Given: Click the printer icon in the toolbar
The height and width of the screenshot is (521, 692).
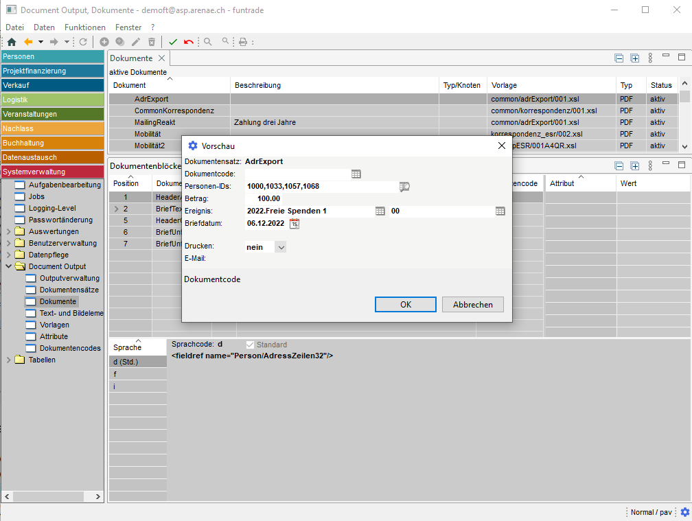Looking at the screenshot, I should pos(242,42).
